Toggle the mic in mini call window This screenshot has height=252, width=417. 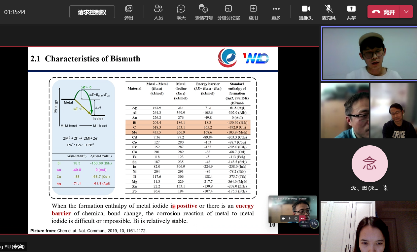tap(290, 218)
